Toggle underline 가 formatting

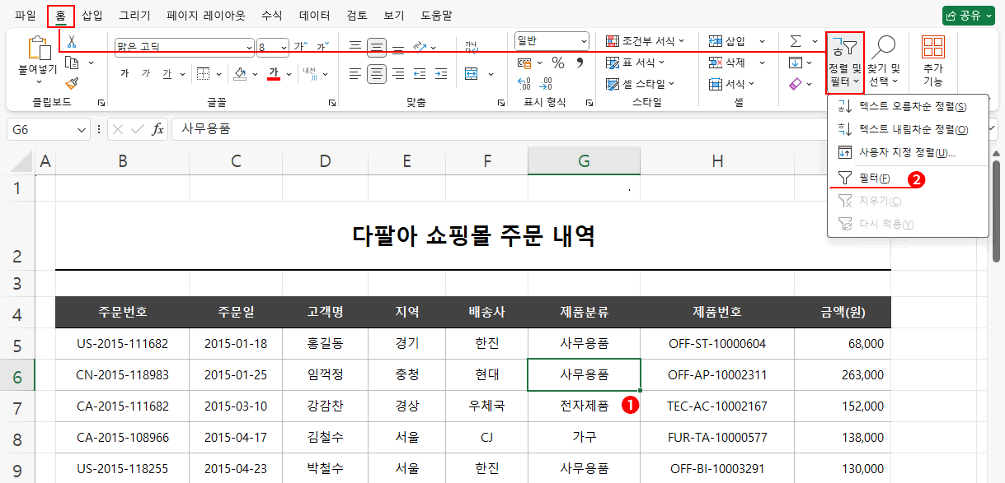pos(167,73)
